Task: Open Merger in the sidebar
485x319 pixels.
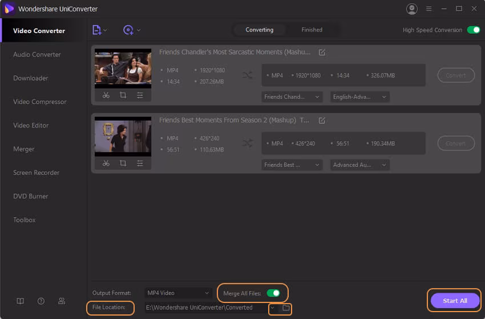Action: [23, 149]
